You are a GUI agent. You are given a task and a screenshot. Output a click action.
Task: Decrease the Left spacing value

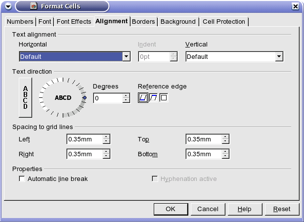coord(106,141)
